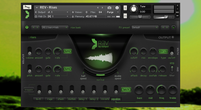Click the attack envelope knob
201x110 pixels.
pyautogui.click(x=134, y=69)
